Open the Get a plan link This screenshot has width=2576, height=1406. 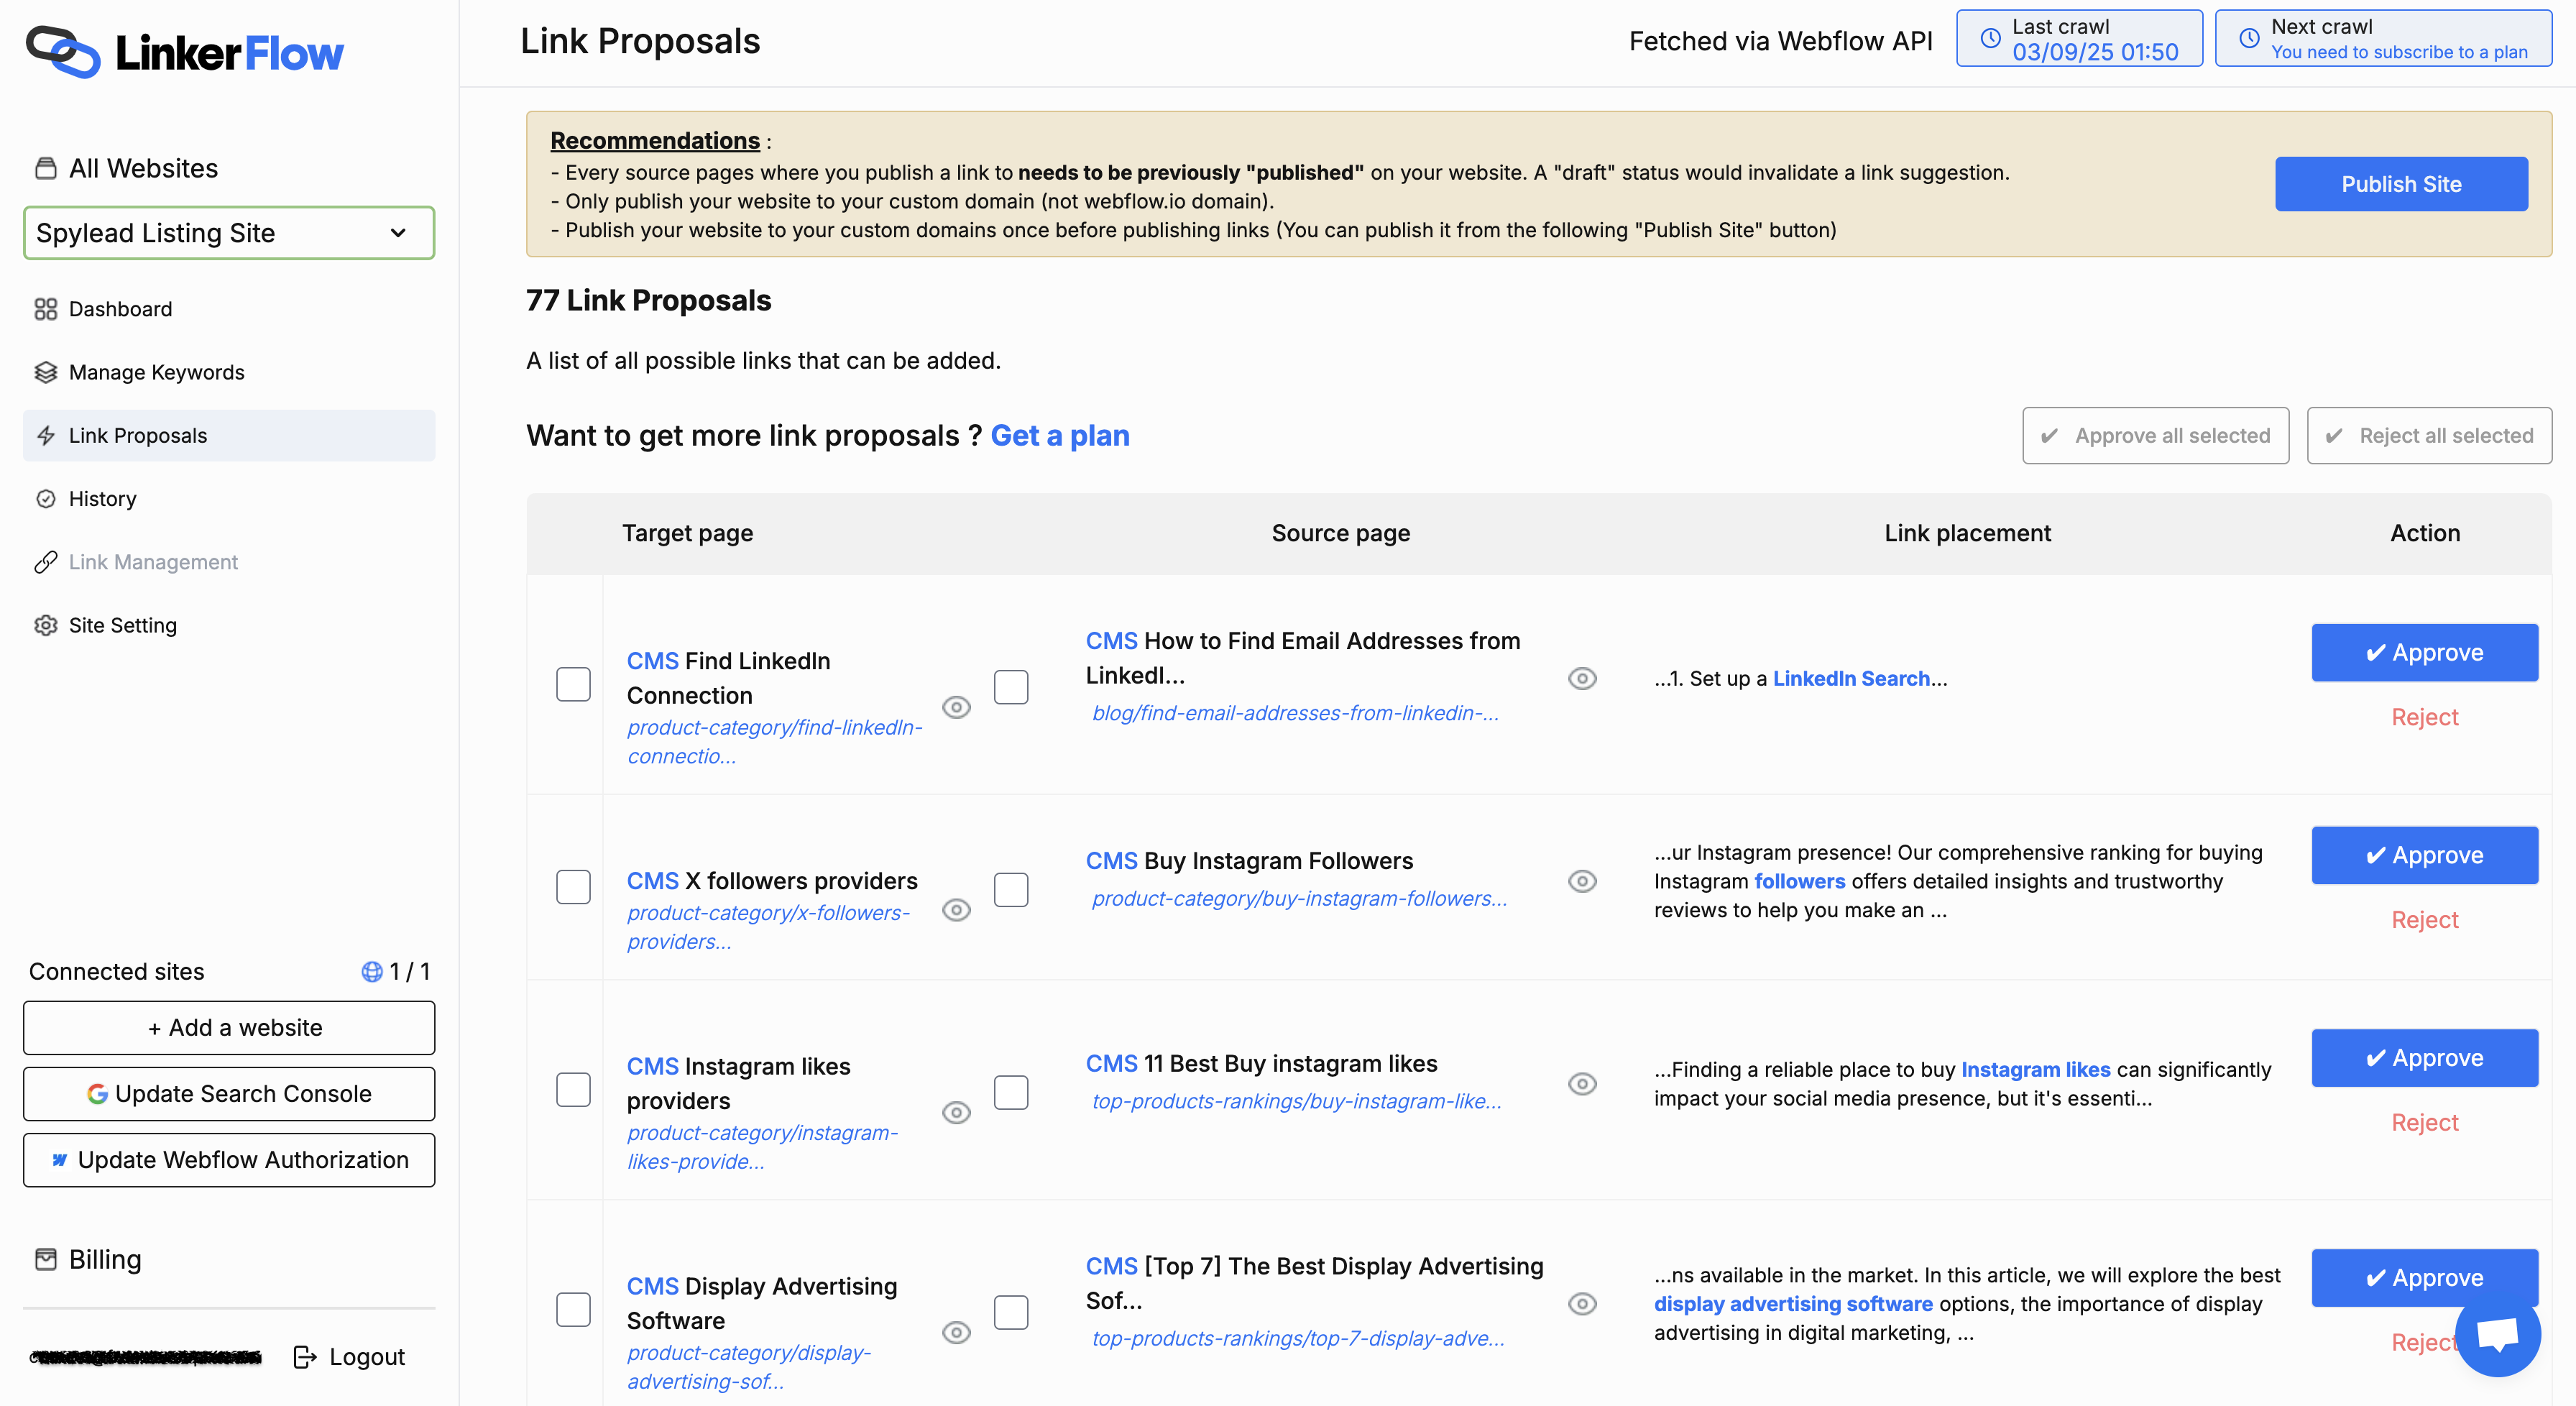(x=1060, y=435)
